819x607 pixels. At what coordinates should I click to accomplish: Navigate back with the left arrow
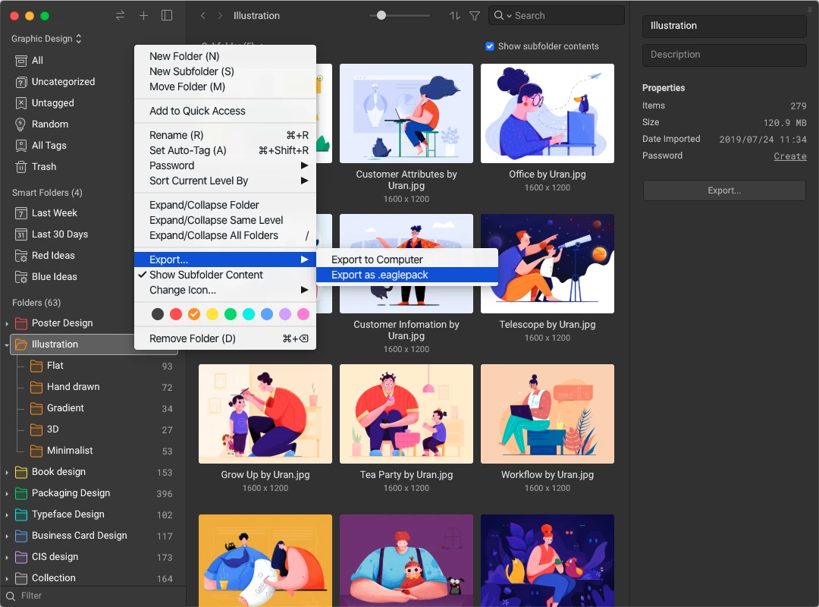(x=202, y=16)
